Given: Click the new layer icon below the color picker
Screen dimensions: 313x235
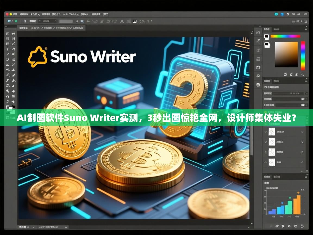Looking at the screenshot, I should (x=285, y=74).
